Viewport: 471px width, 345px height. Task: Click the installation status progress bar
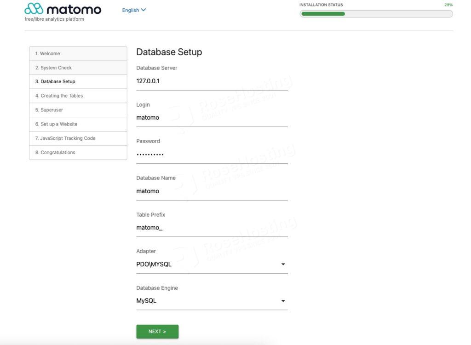tap(376, 14)
